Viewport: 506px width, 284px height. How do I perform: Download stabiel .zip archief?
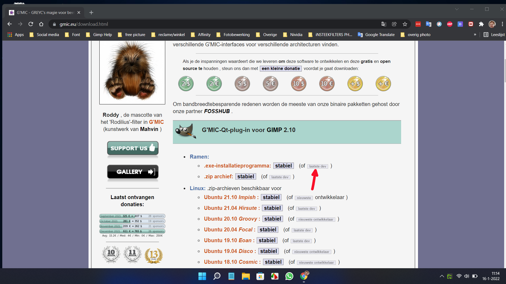click(246, 176)
